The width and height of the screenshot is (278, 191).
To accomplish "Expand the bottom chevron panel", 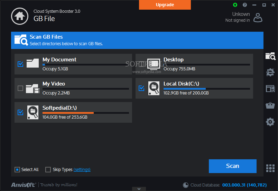I will tap(139, 189).
